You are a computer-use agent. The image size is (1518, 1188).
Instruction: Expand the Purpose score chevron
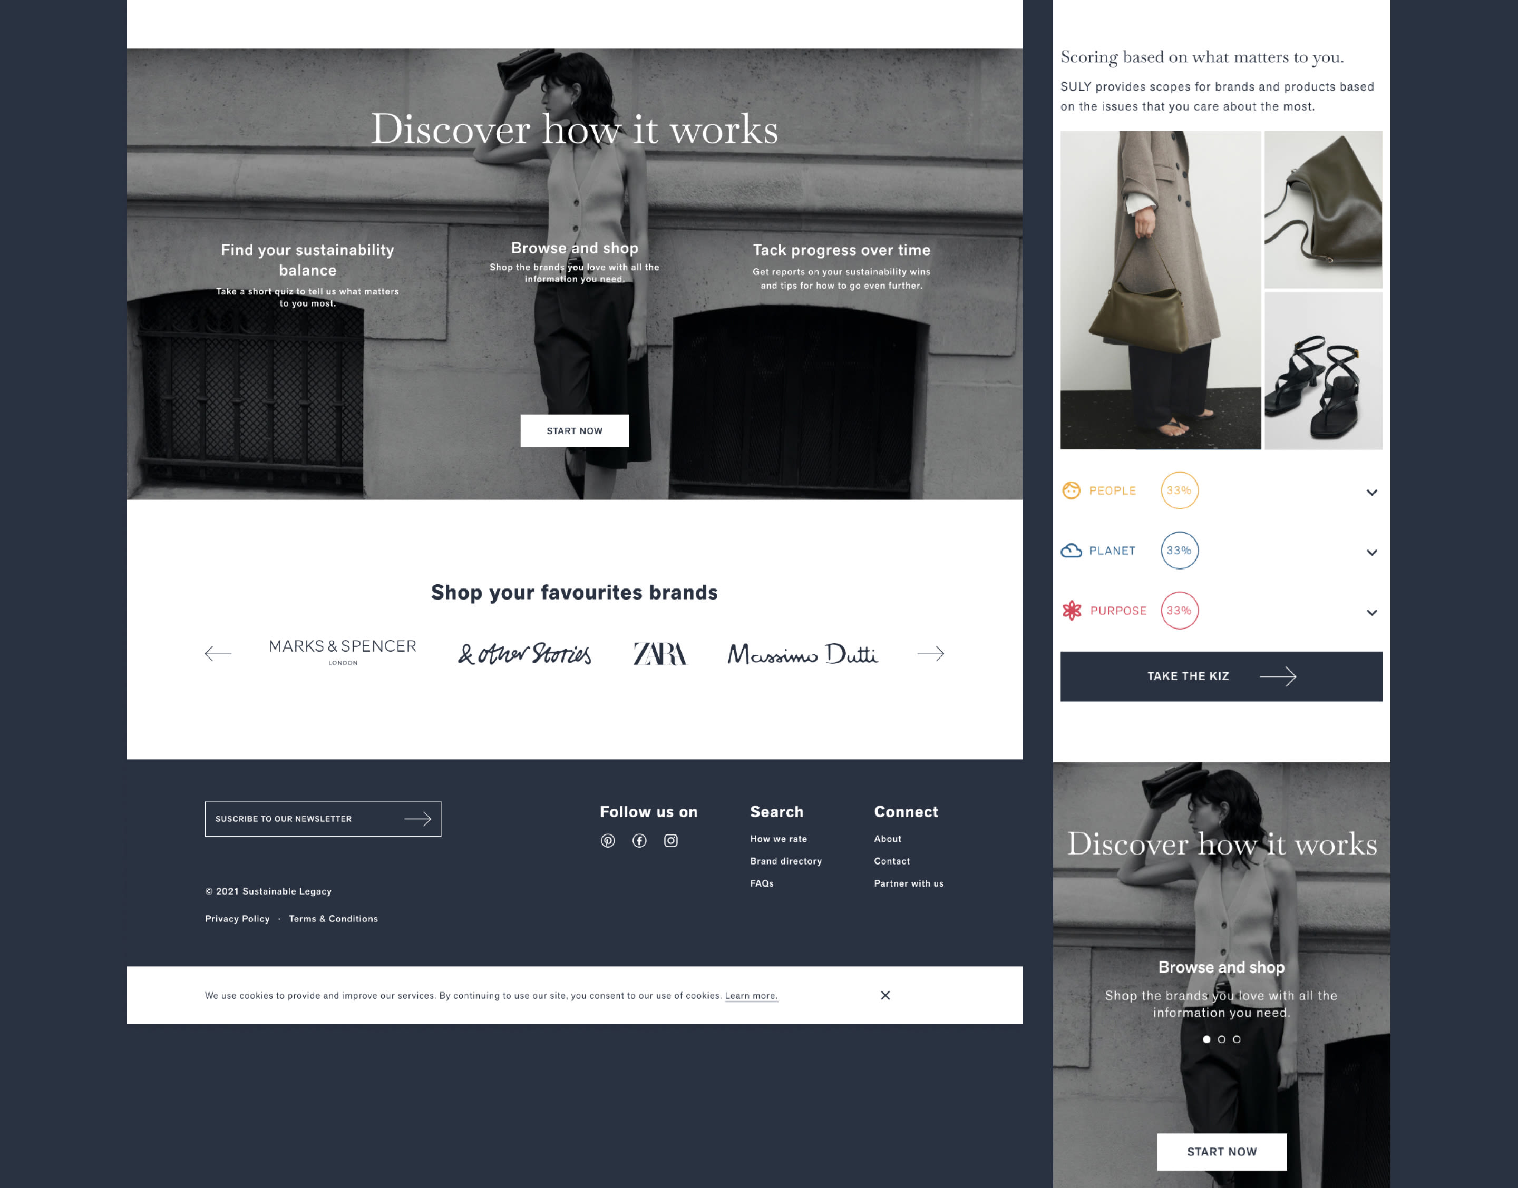click(1371, 613)
